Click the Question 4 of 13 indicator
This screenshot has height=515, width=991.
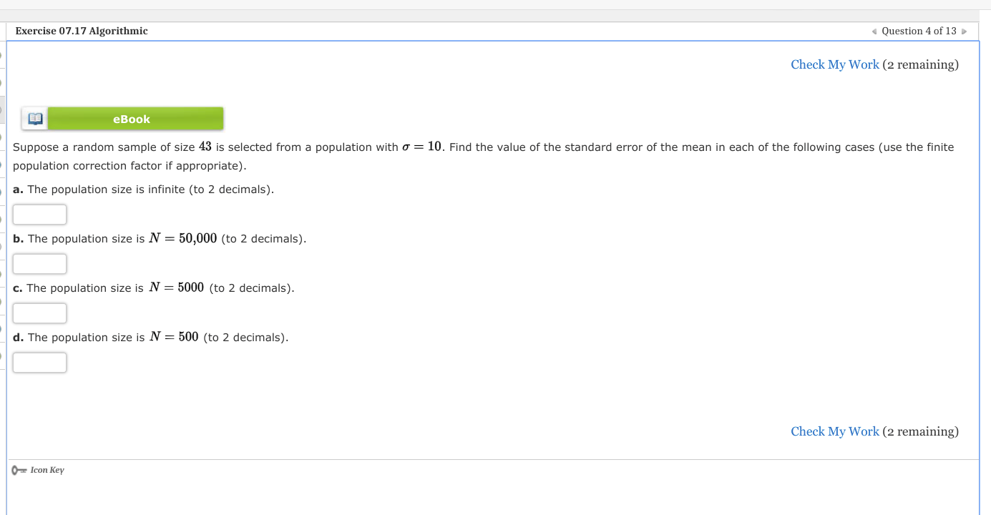click(x=919, y=31)
